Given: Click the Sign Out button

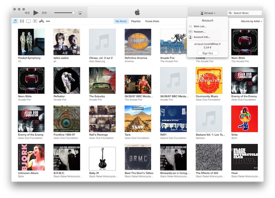Looking at the screenshot, I should 208,53.
